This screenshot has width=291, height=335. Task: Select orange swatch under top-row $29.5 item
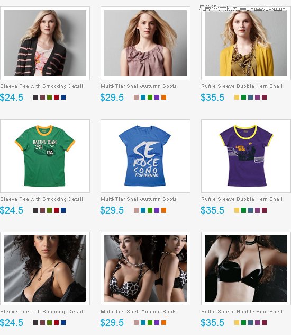tap(163, 98)
